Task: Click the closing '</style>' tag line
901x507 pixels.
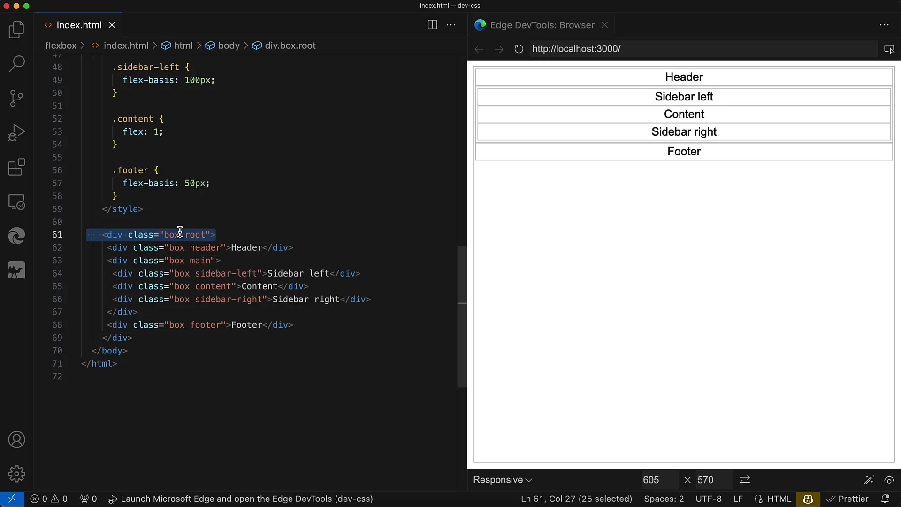Action: pyautogui.click(x=122, y=209)
